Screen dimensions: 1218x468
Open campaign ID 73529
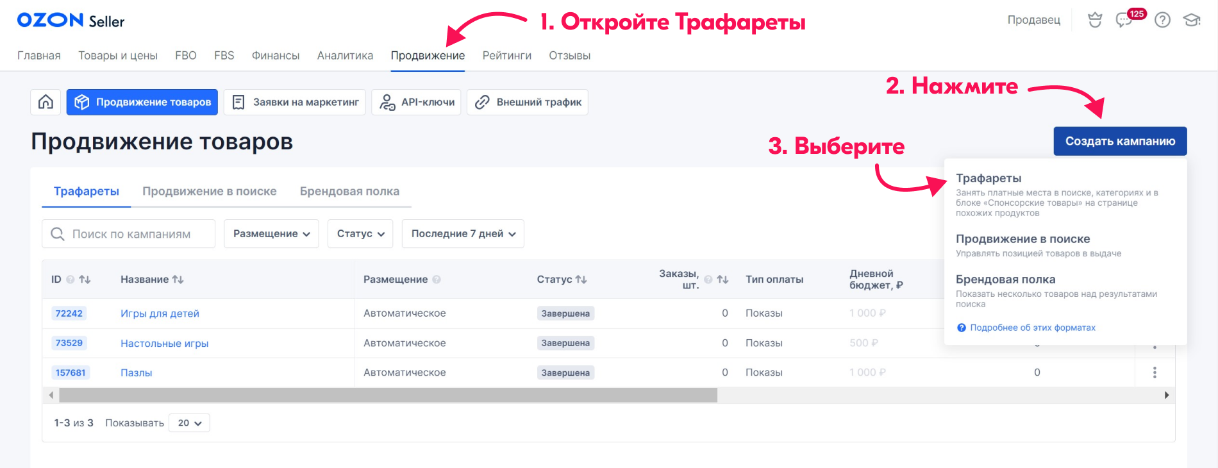tap(69, 343)
